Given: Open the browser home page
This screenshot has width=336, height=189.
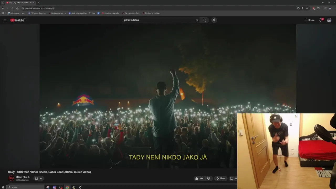Looking at the screenshot, I should coord(17,8).
